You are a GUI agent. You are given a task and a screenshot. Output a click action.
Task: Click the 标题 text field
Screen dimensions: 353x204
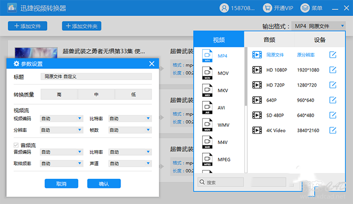96,77
